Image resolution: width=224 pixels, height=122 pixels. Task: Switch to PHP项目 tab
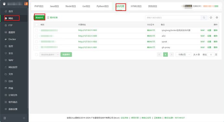tap(39, 6)
